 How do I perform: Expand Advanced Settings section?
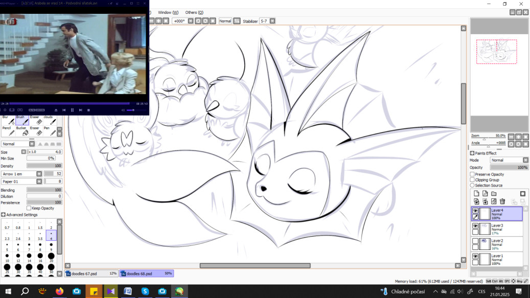point(3,215)
